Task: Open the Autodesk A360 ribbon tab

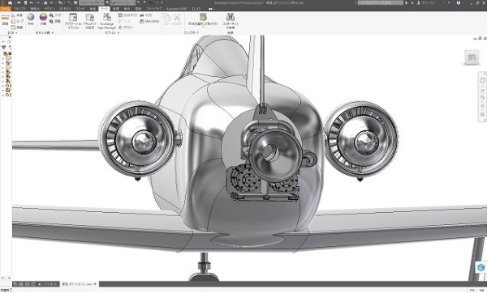Action: [x=176, y=9]
